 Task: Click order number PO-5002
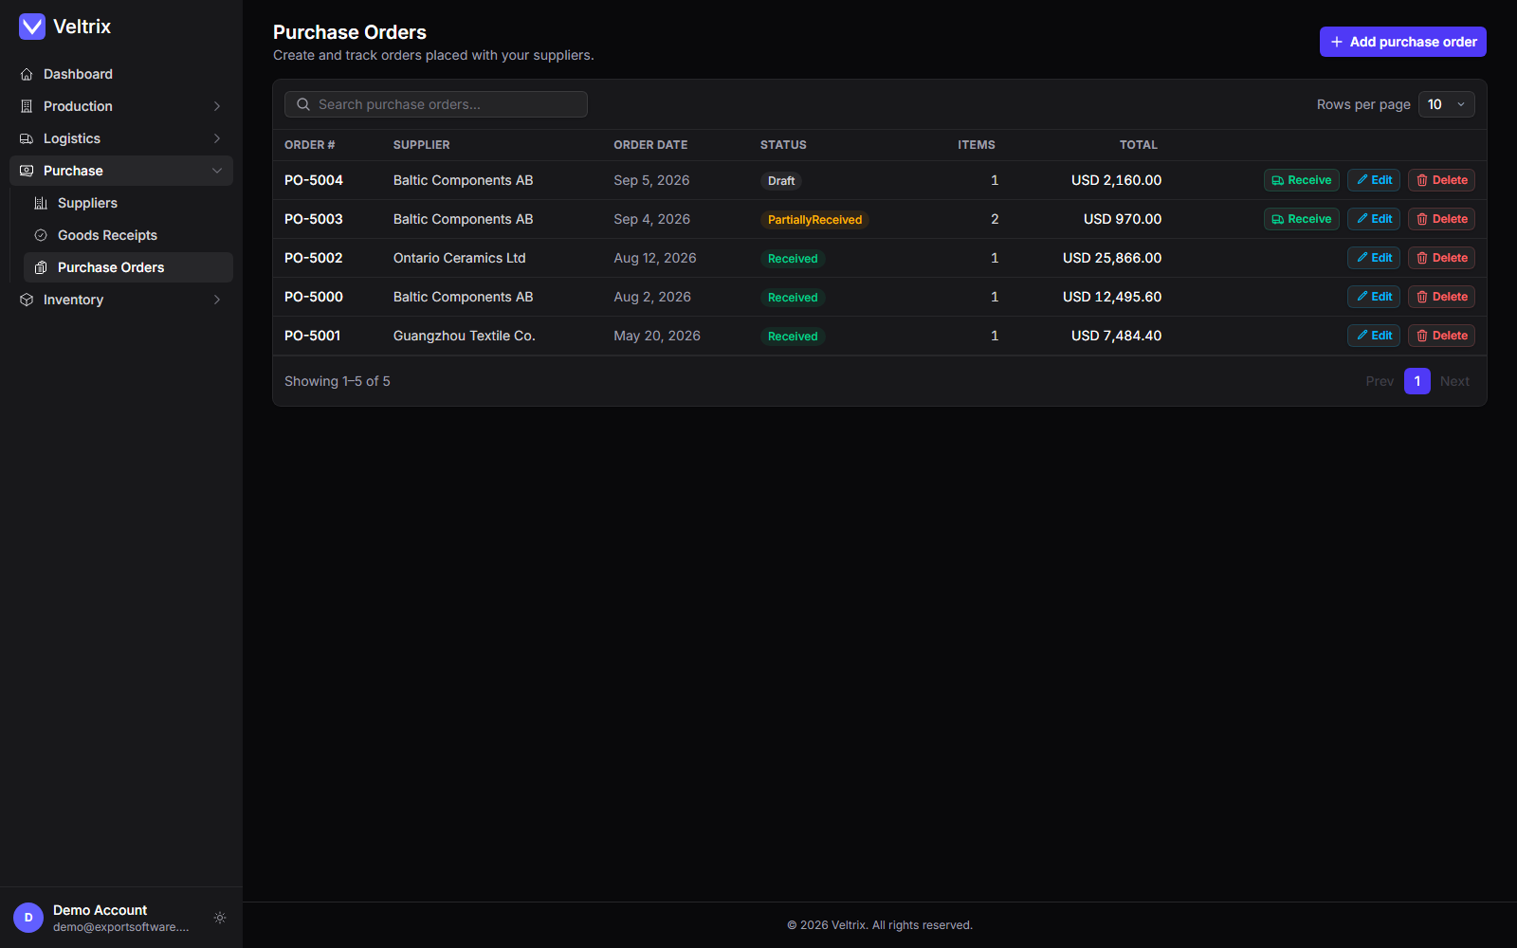[314, 258]
